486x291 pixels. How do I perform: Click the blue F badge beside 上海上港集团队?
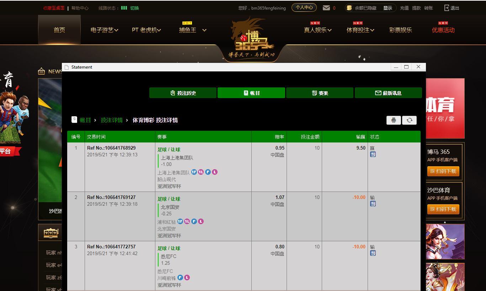point(208,172)
